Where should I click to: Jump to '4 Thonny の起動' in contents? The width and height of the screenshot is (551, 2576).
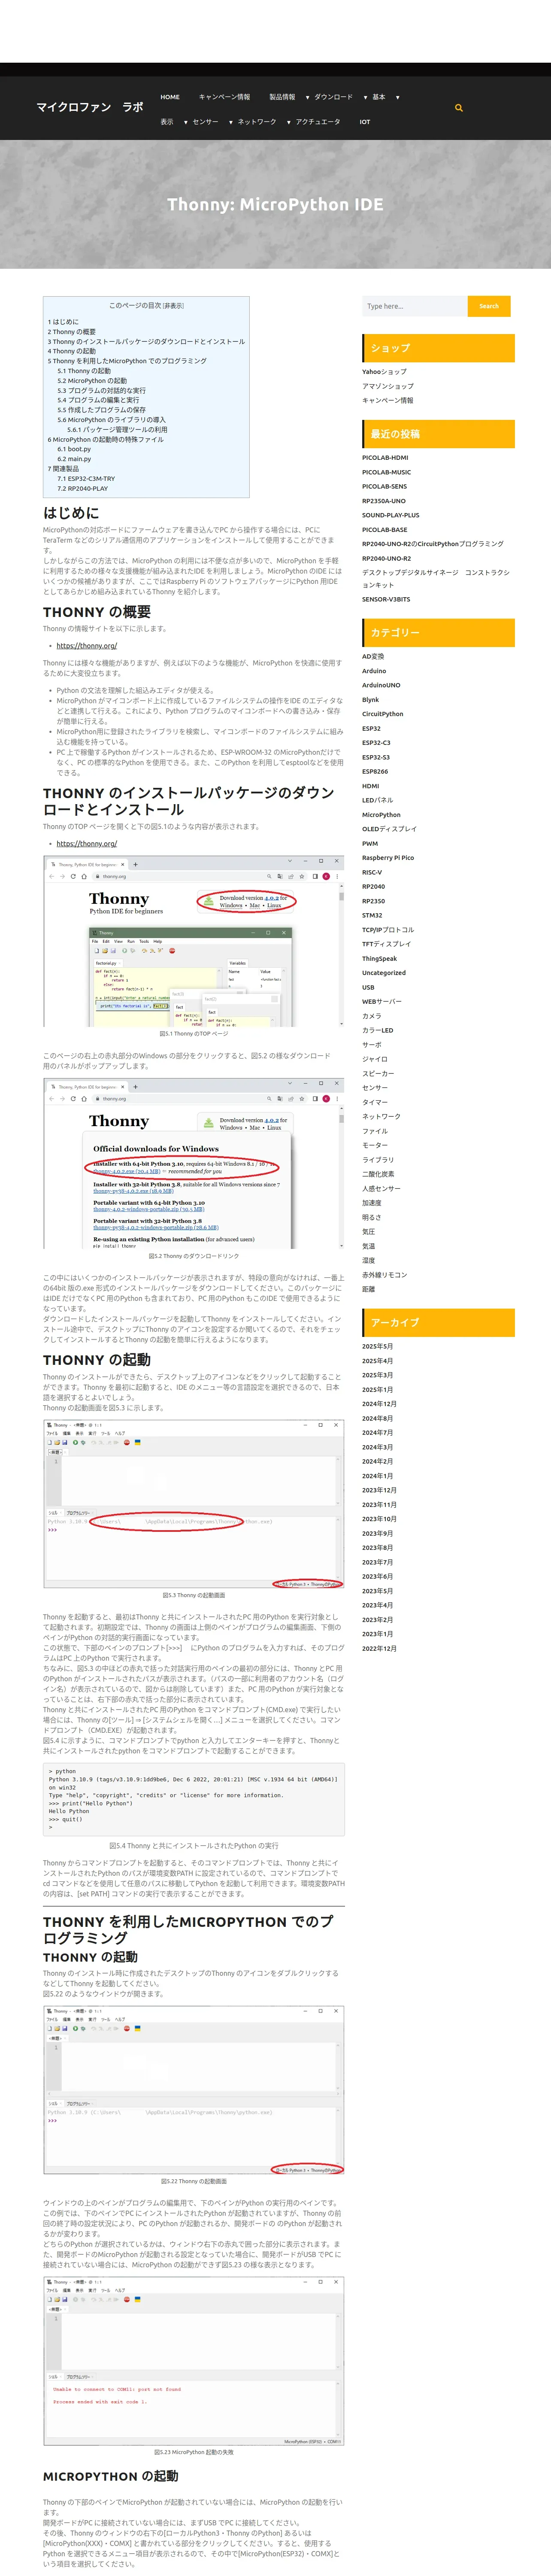72,351
